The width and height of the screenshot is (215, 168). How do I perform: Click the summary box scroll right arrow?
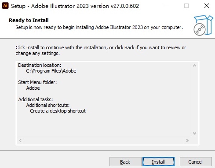pyautogui.click(x=187, y=140)
